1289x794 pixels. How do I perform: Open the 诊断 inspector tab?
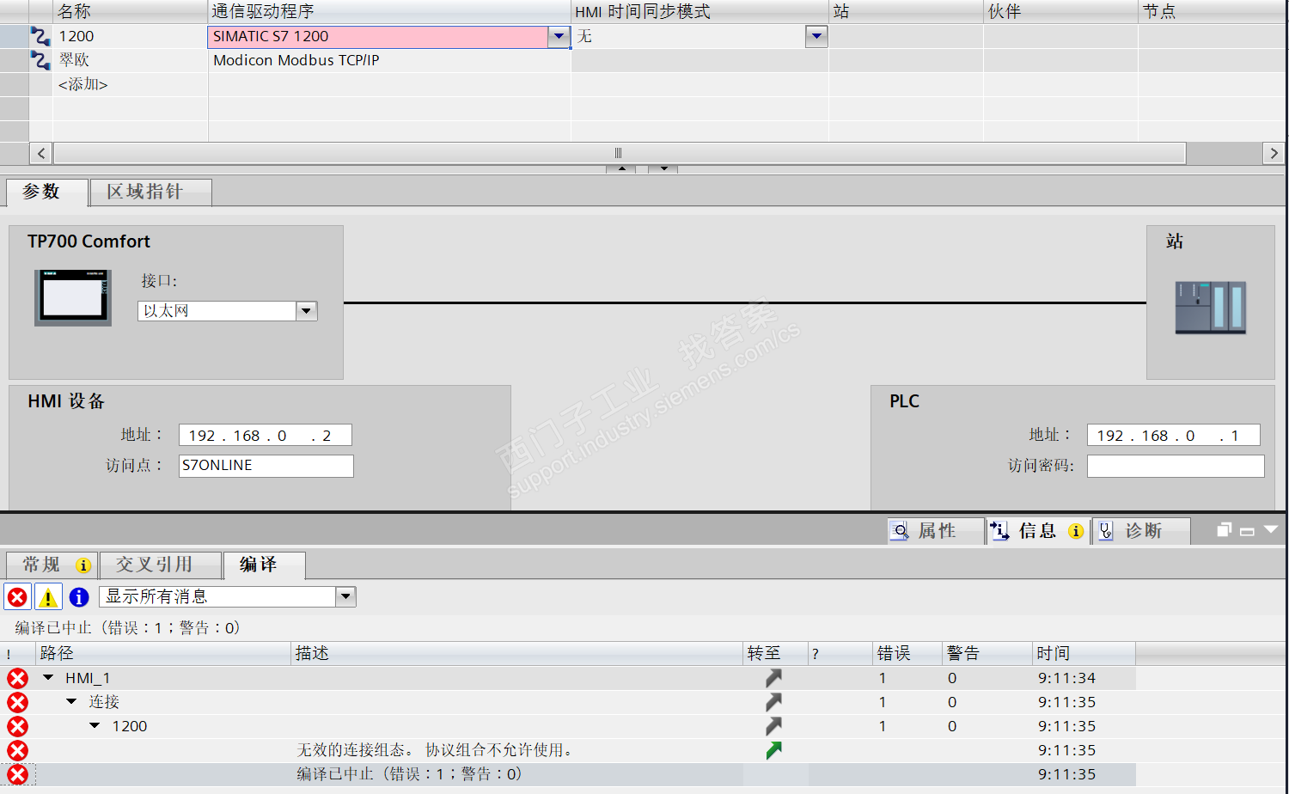pos(1142,531)
